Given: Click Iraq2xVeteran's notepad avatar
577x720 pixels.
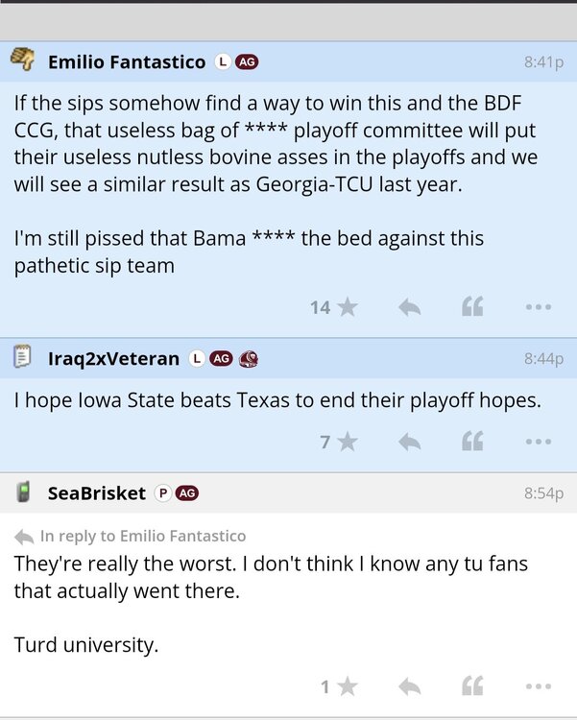Looking at the screenshot, I should click(x=23, y=358).
